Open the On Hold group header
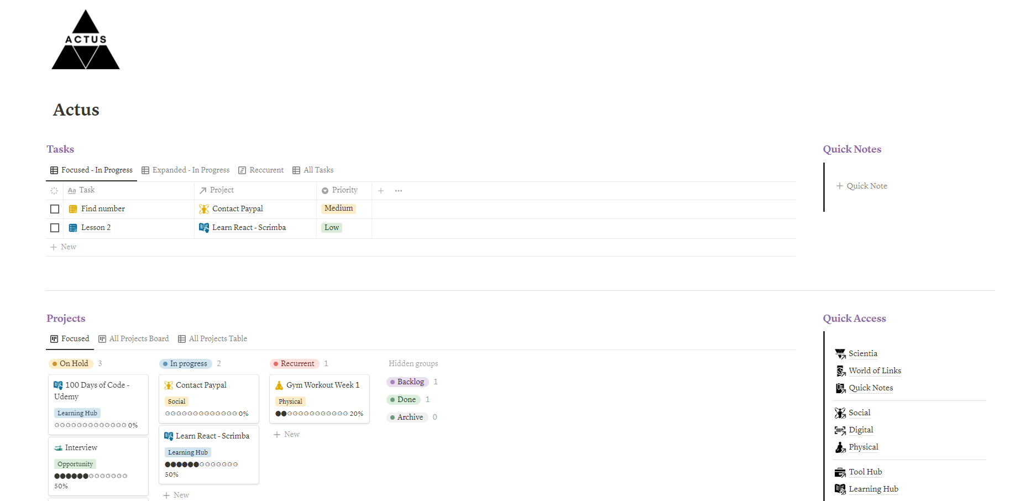Viewport: 1015px width, 501px height. tap(71, 364)
